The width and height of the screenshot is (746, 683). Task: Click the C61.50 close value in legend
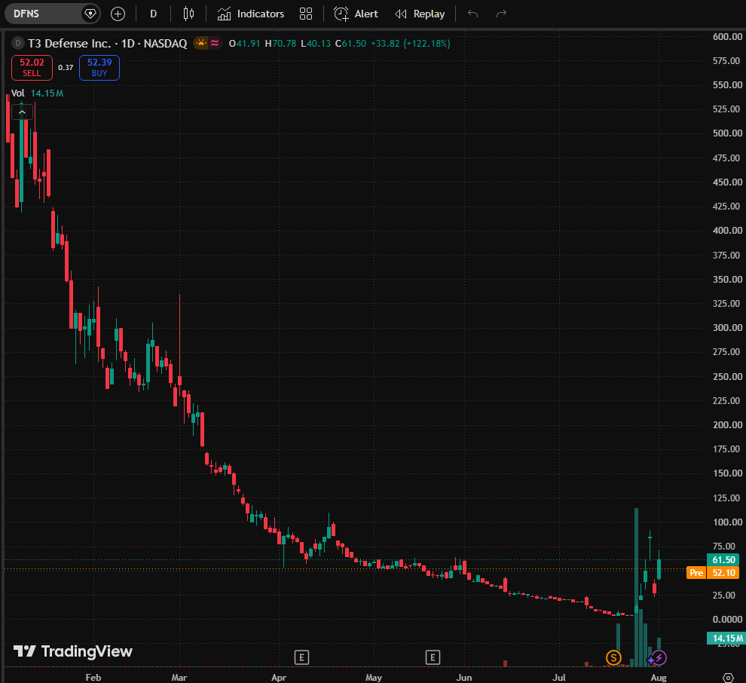click(350, 43)
